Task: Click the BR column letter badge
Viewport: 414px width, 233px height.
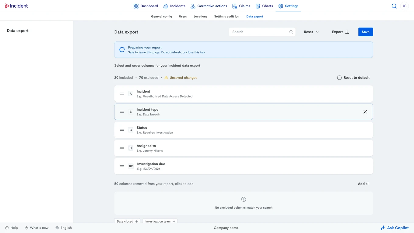Action: [131, 166]
